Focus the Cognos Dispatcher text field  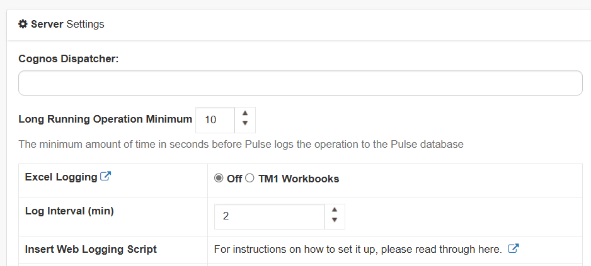pos(301,83)
